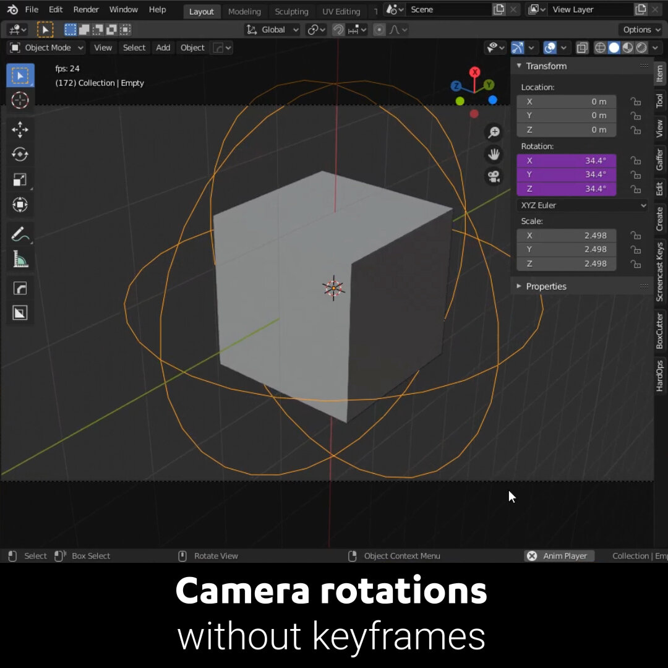Cancel Anim Player with X icon

[532, 556]
